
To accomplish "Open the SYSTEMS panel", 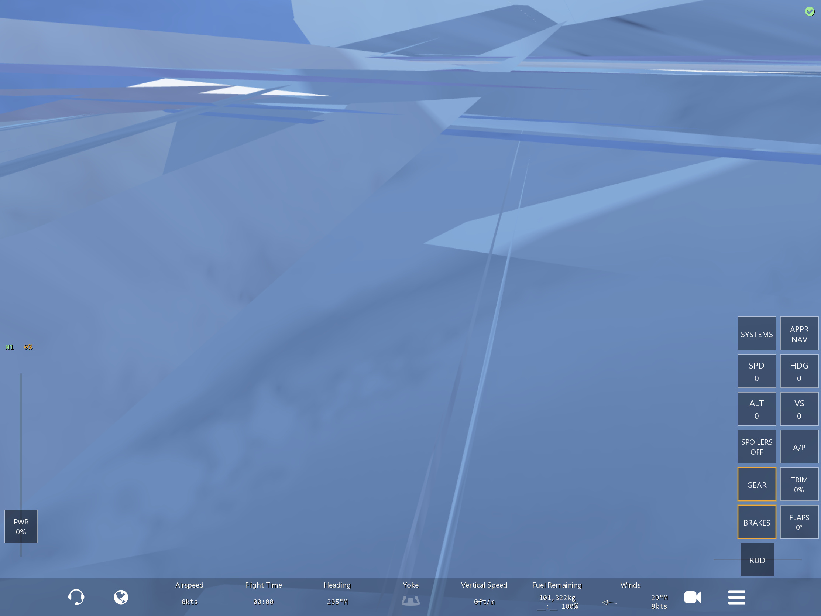I will [x=756, y=334].
